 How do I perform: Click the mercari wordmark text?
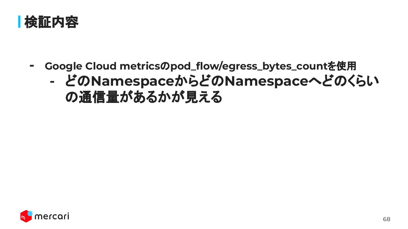pyautogui.click(x=52, y=216)
